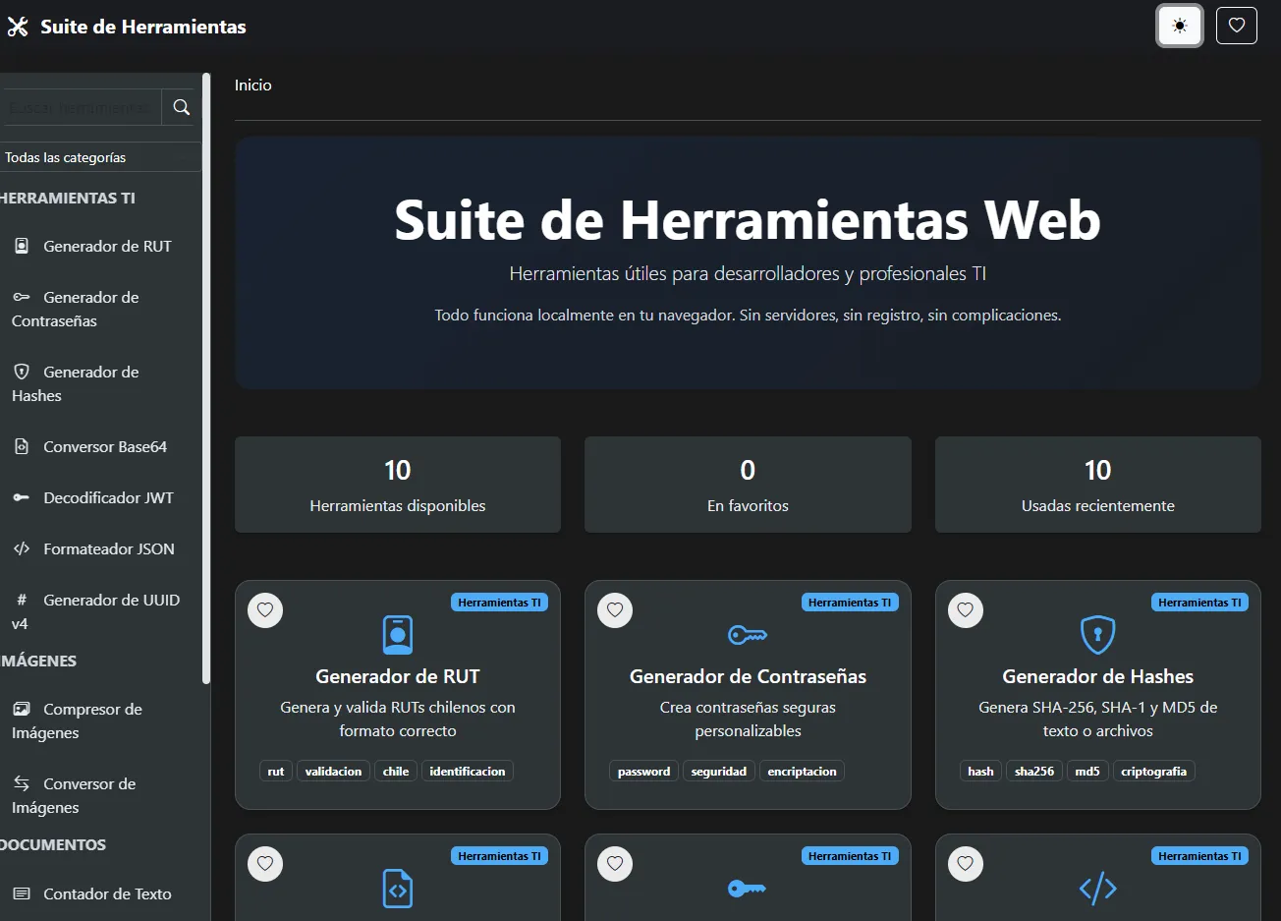Click the sidebar vertical scrollbar
The width and height of the screenshot is (1281, 921).
coord(206,378)
